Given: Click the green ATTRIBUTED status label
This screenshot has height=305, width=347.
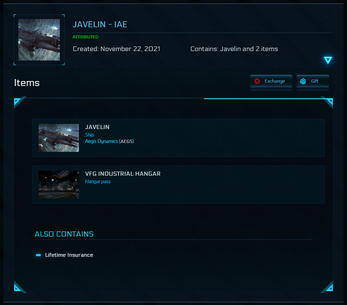Looking at the screenshot, I should (85, 37).
